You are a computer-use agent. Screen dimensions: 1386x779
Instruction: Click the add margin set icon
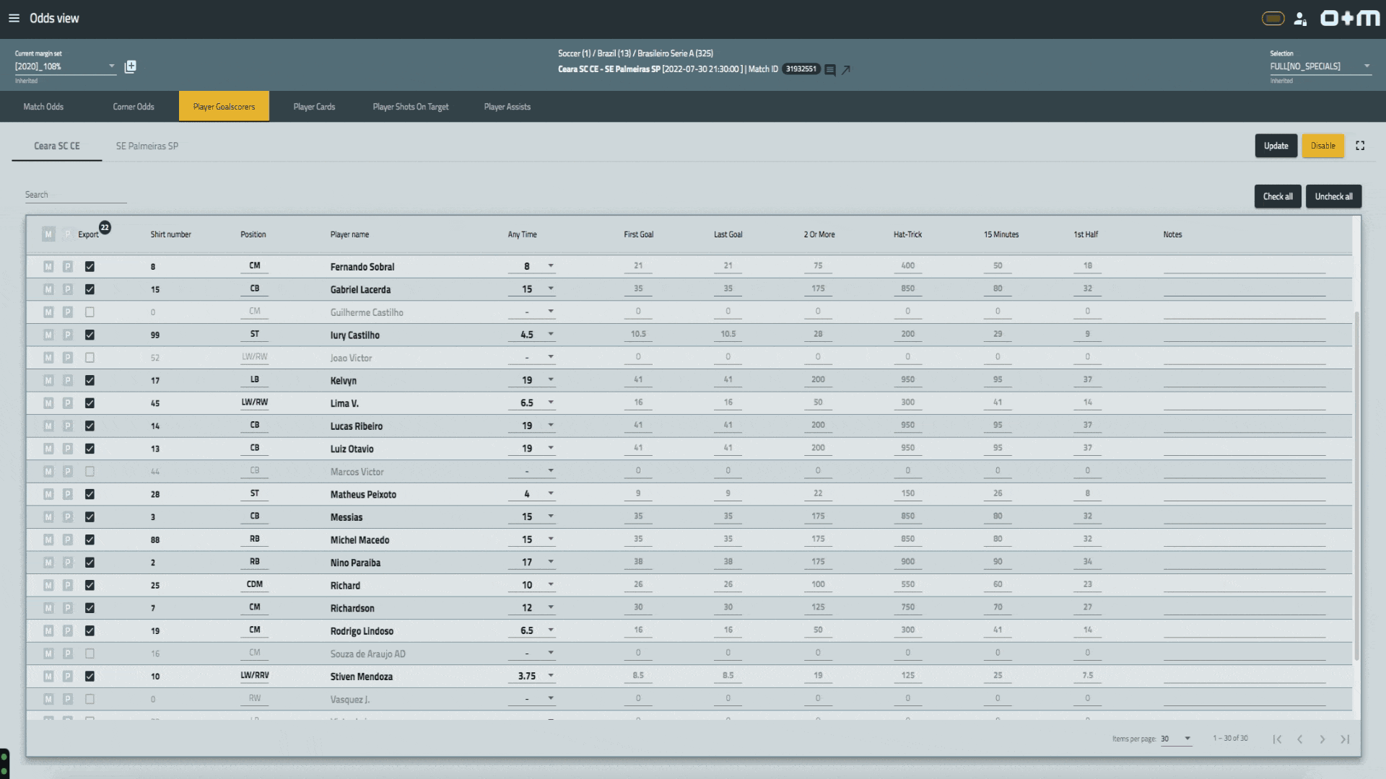coord(130,66)
